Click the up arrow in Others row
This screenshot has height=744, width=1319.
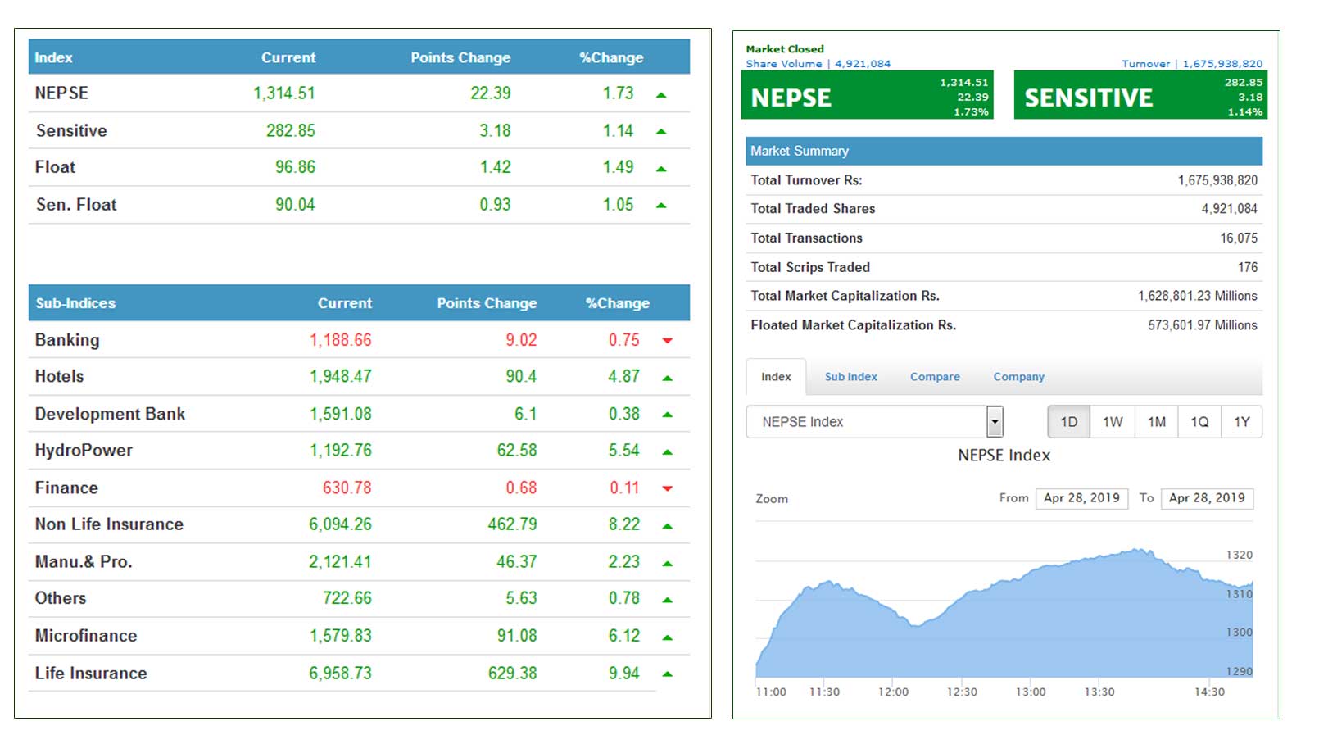[x=667, y=600]
